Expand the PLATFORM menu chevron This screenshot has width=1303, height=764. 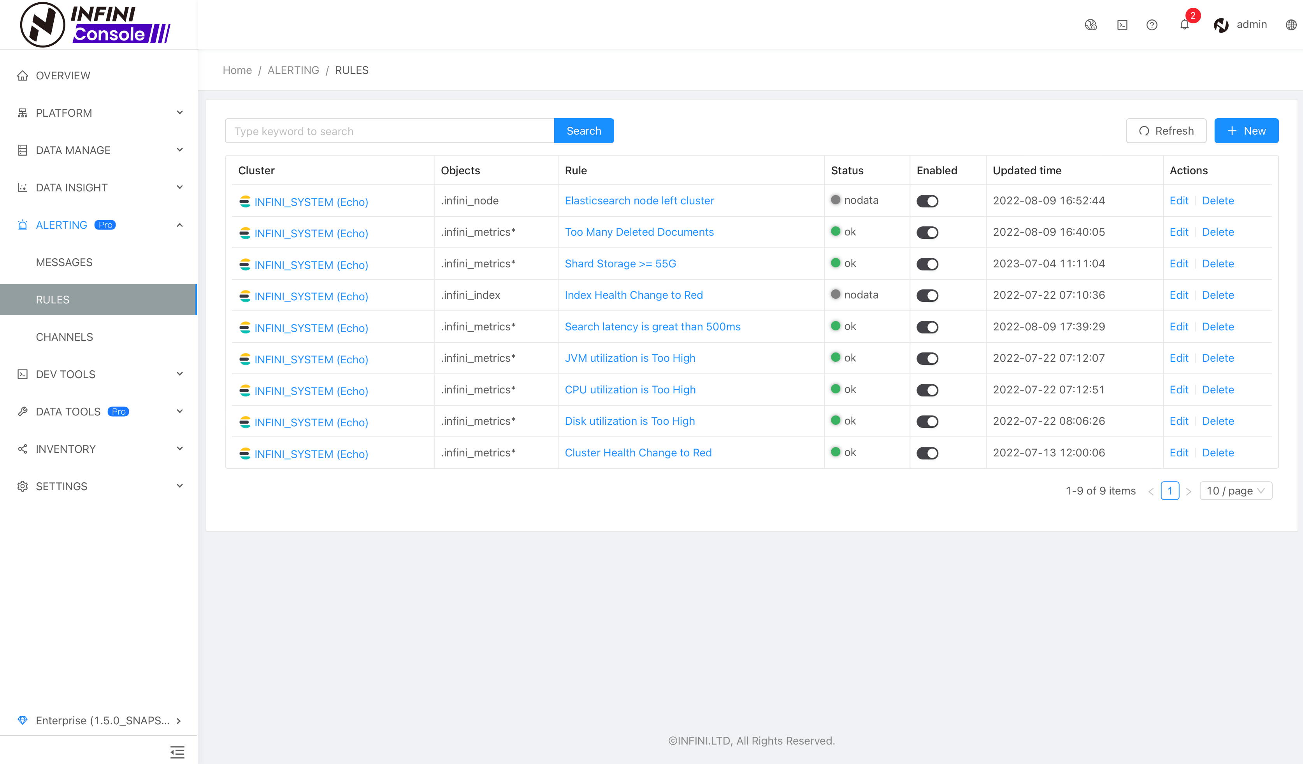point(179,113)
